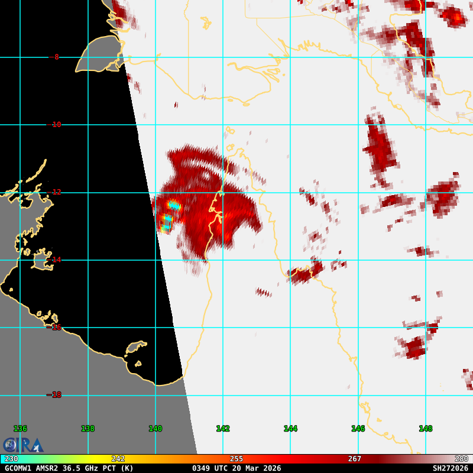Click the SH272026 storm identifier text

point(450,468)
